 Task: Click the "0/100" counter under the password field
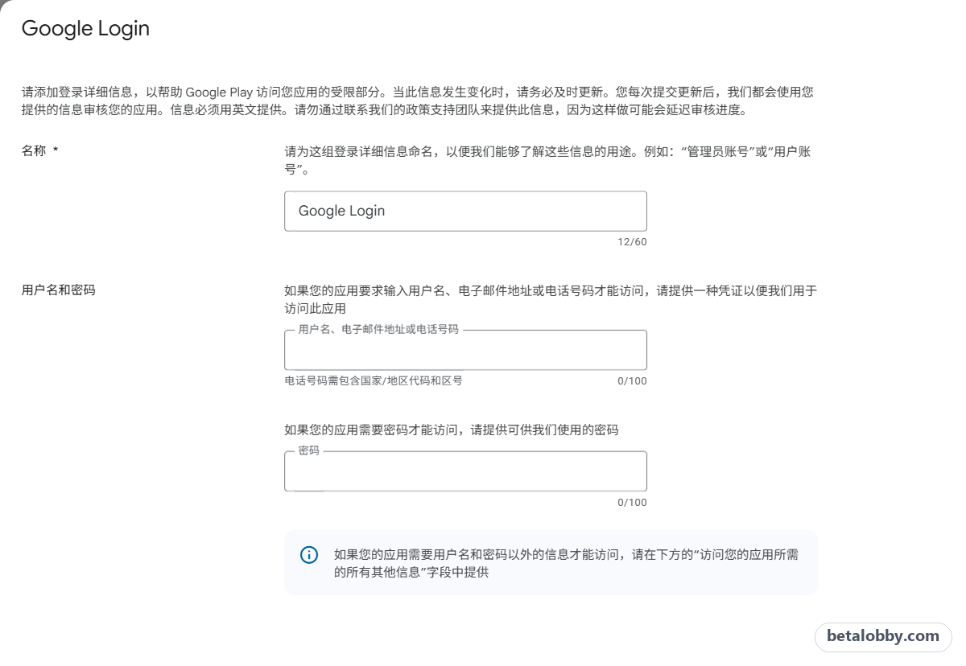[632, 503]
